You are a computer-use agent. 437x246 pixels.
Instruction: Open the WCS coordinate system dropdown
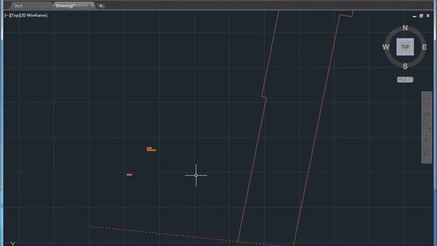pos(405,80)
